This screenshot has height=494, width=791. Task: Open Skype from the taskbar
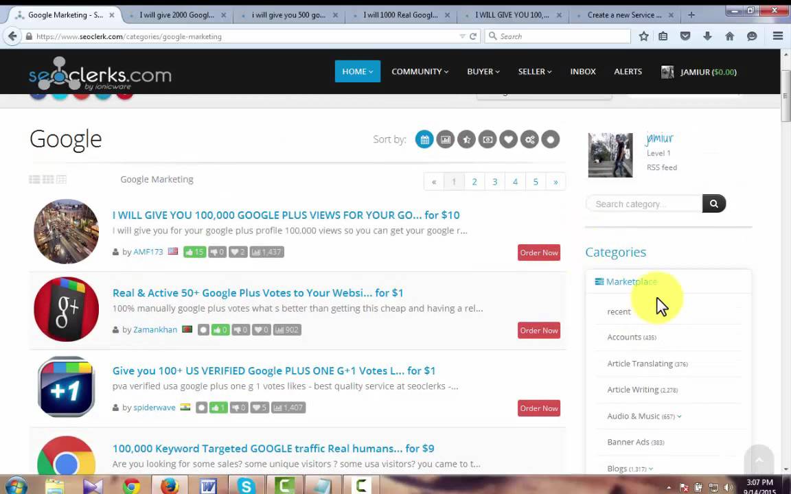[246, 486]
